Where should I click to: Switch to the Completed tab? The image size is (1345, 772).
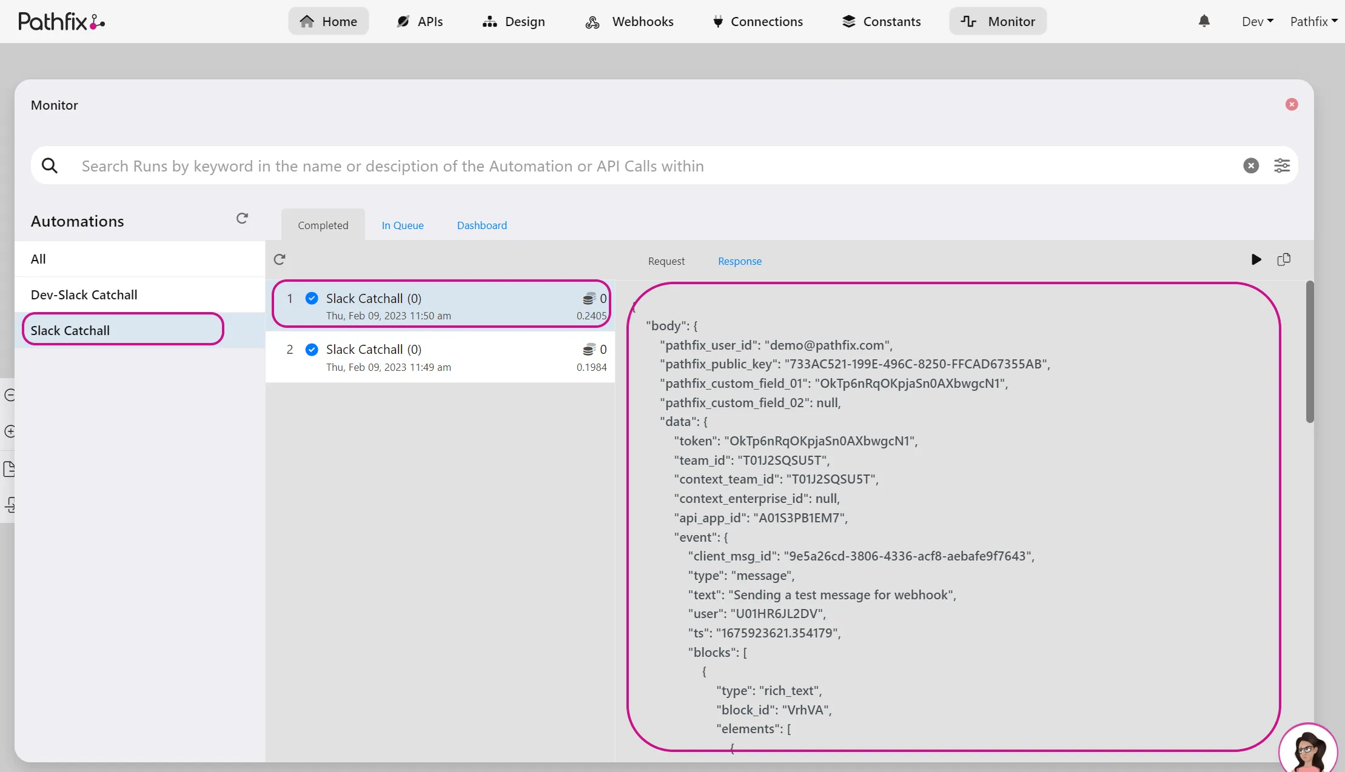click(323, 225)
